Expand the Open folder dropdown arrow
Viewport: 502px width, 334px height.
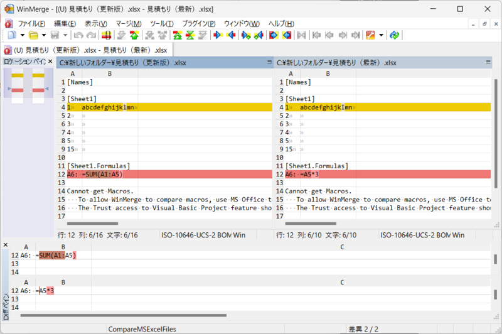pyautogui.click(x=44, y=35)
